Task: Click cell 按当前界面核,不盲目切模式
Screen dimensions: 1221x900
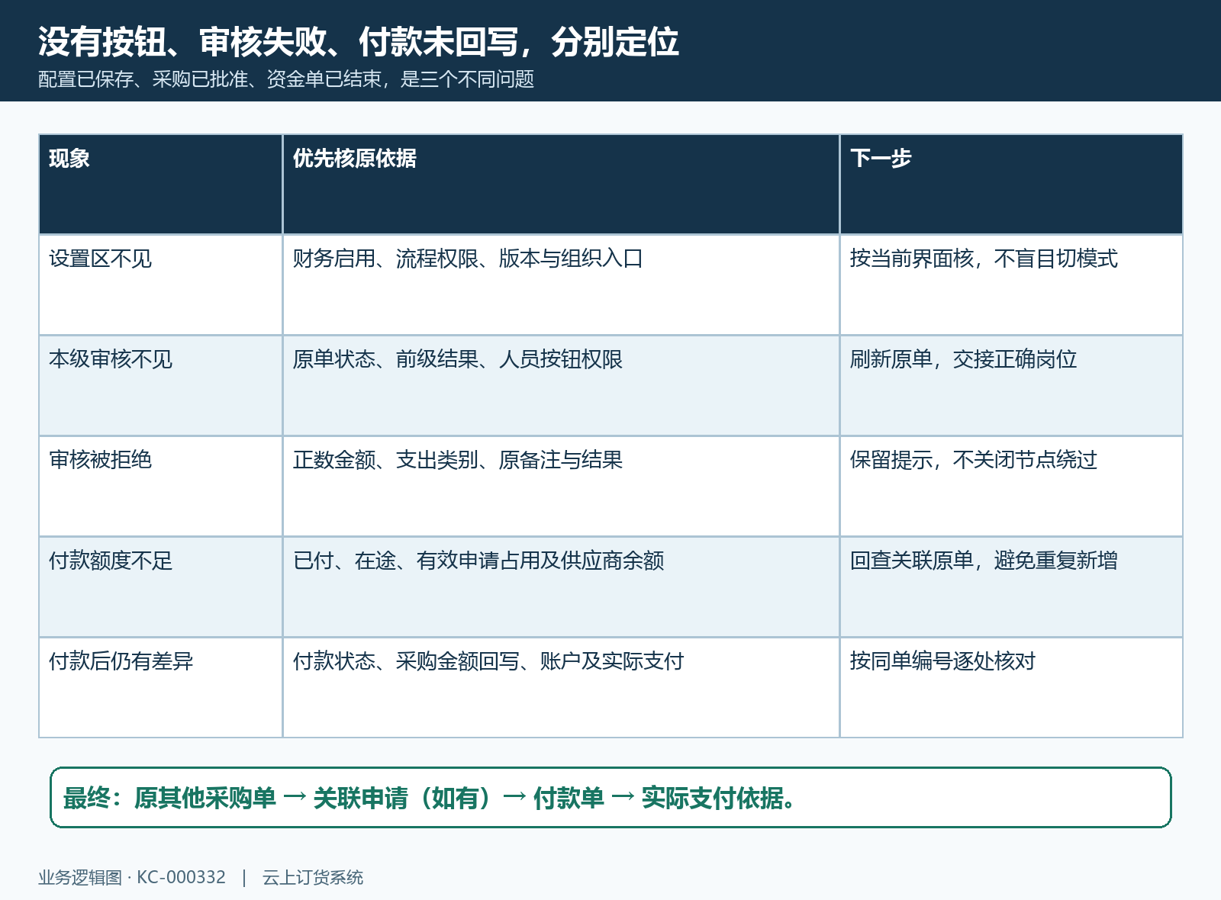Action: tap(1011, 284)
